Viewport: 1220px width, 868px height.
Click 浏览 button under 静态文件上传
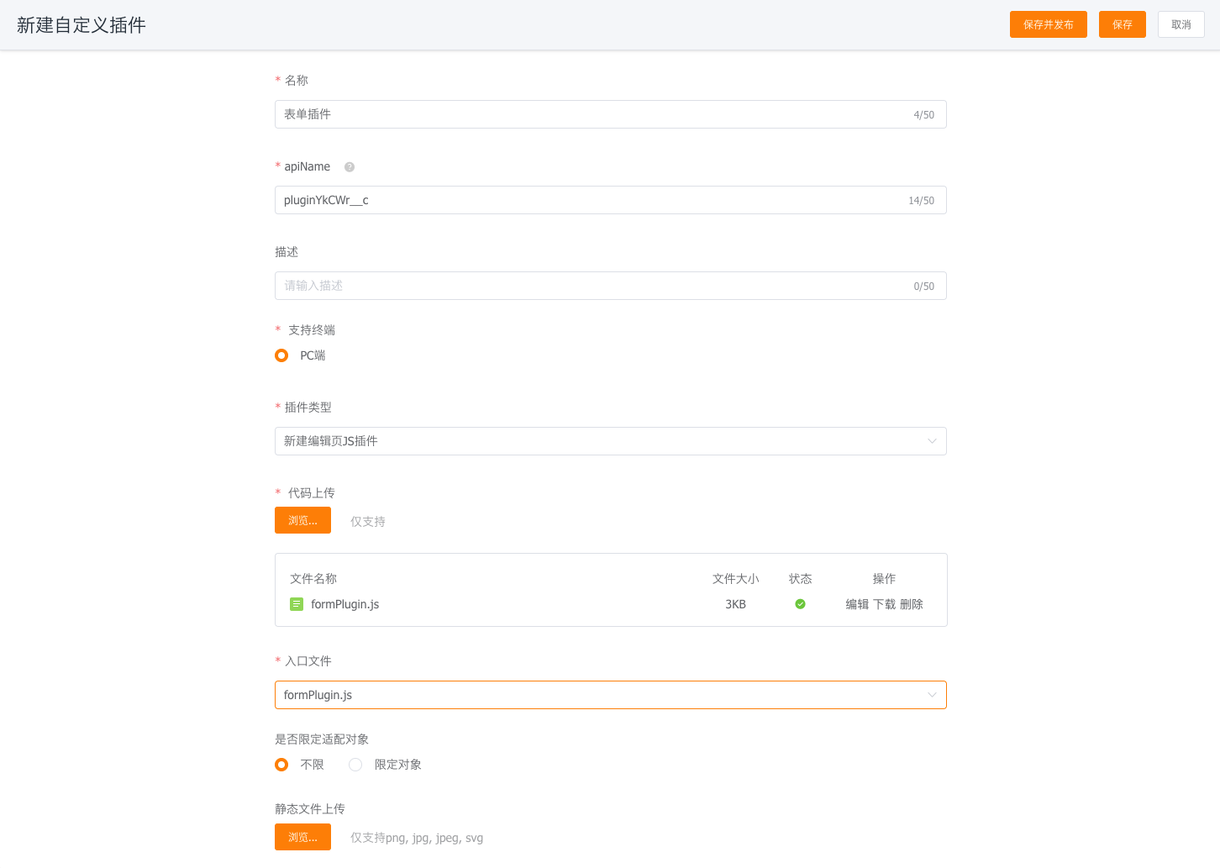coord(302,837)
